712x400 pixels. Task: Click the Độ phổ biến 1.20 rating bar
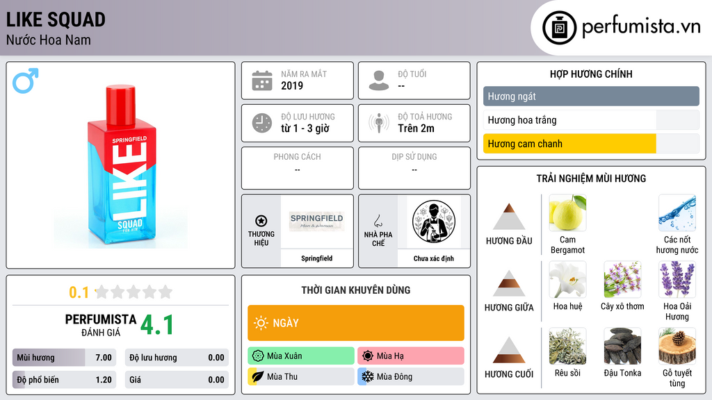click(64, 380)
